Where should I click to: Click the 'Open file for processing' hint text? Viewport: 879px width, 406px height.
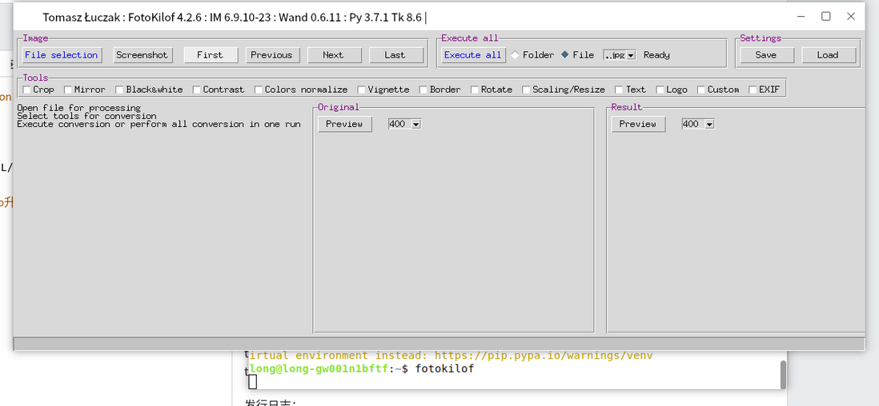(x=79, y=108)
